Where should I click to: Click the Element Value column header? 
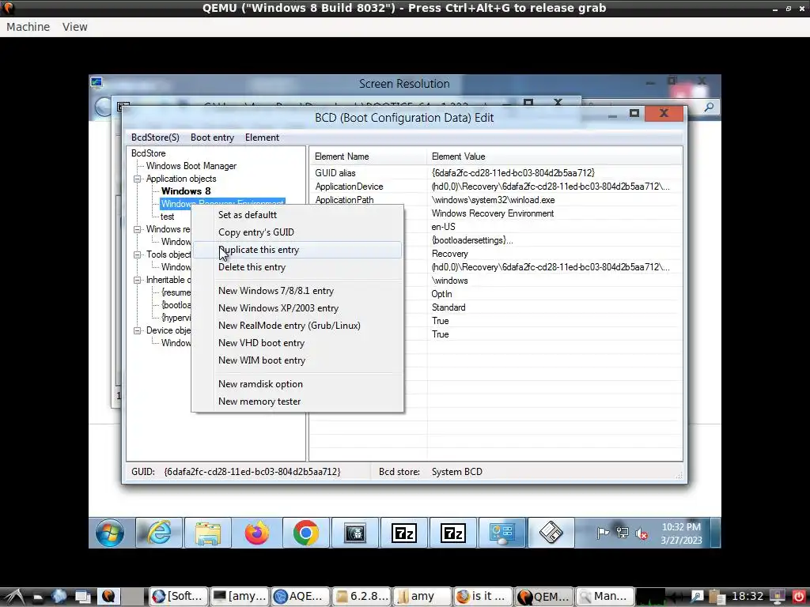click(x=555, y=156)
